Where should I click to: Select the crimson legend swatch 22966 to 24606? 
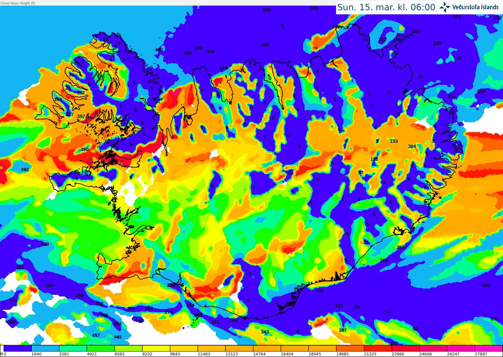(406, 348)
